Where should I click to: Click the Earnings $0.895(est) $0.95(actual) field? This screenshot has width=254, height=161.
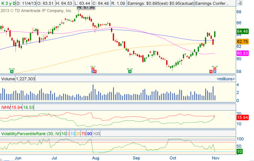pos(161,3)
